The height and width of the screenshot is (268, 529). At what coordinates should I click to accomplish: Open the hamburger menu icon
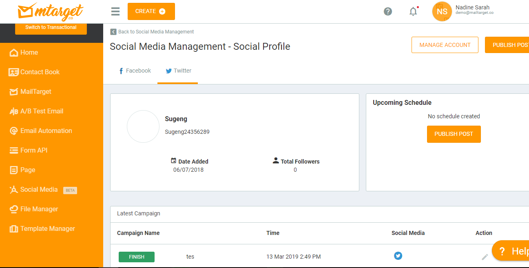pos(115,11)
